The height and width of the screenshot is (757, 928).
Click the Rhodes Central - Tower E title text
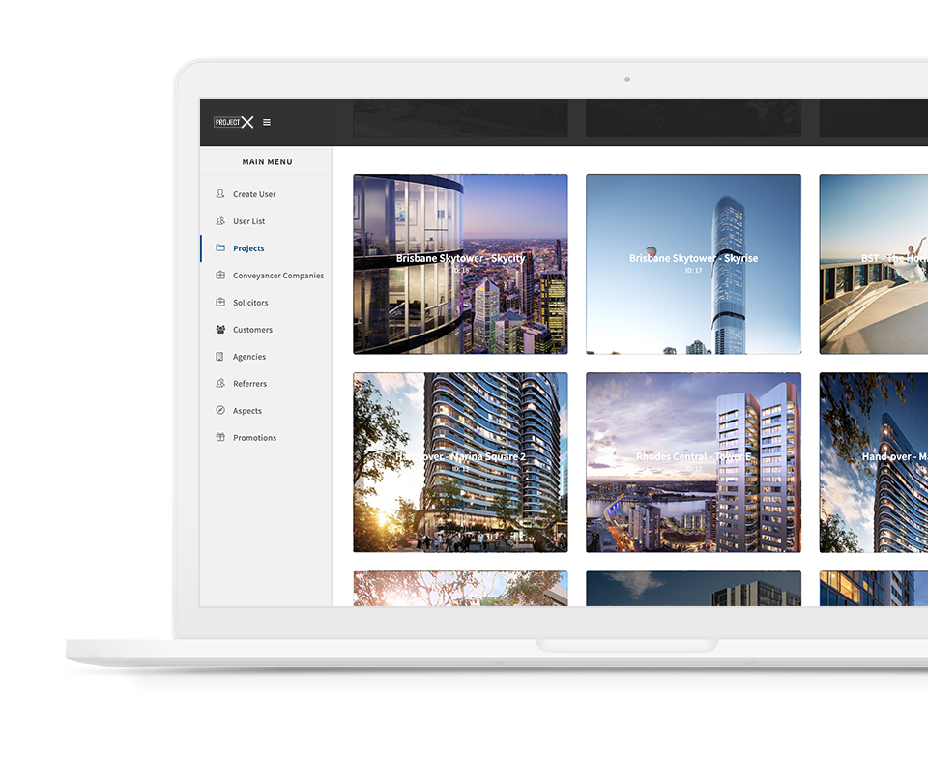pyautogui.click(x=693, y=456)
